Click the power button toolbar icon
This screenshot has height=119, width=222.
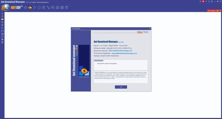[67, 7]
